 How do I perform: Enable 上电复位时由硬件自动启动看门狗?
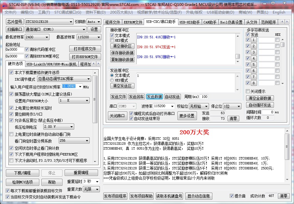[11, 134]
